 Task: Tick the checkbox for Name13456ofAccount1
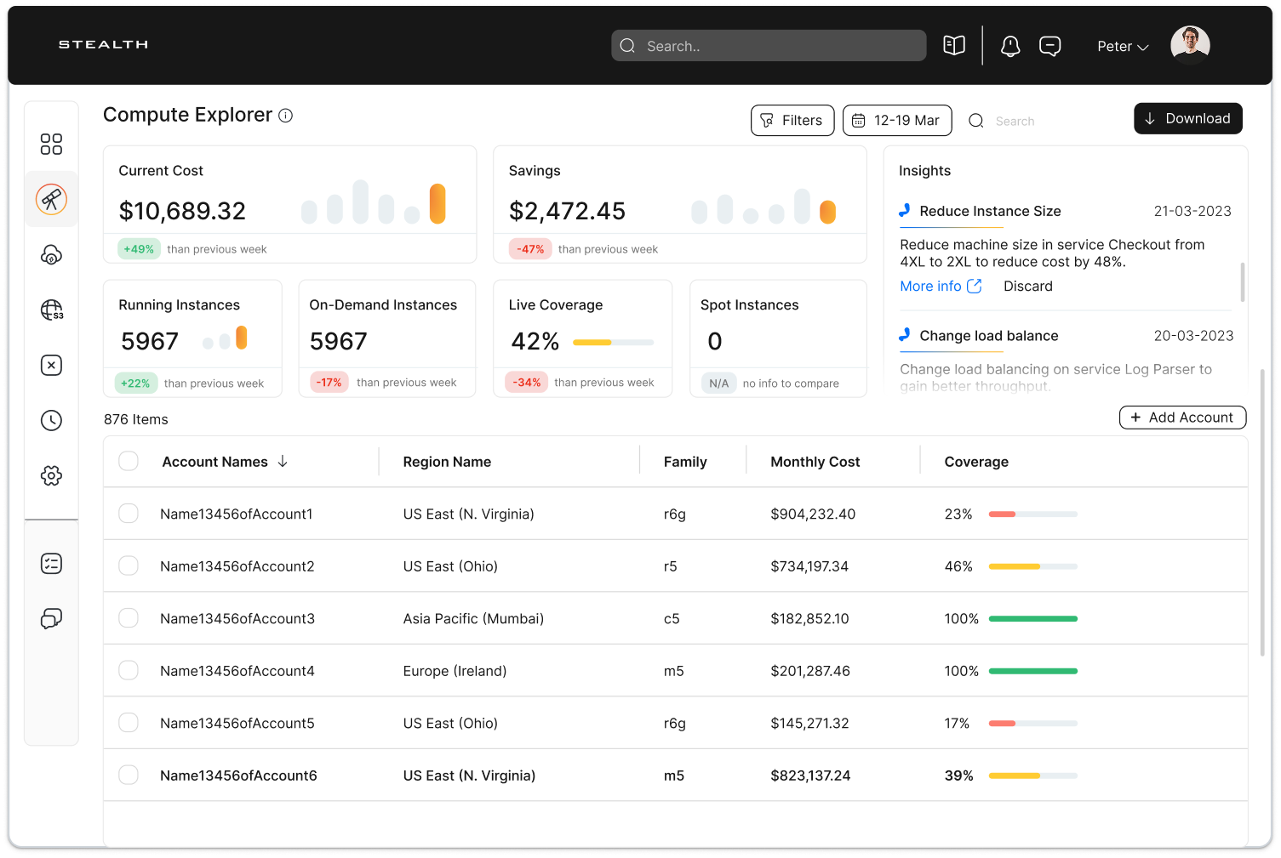pos(129,514)
